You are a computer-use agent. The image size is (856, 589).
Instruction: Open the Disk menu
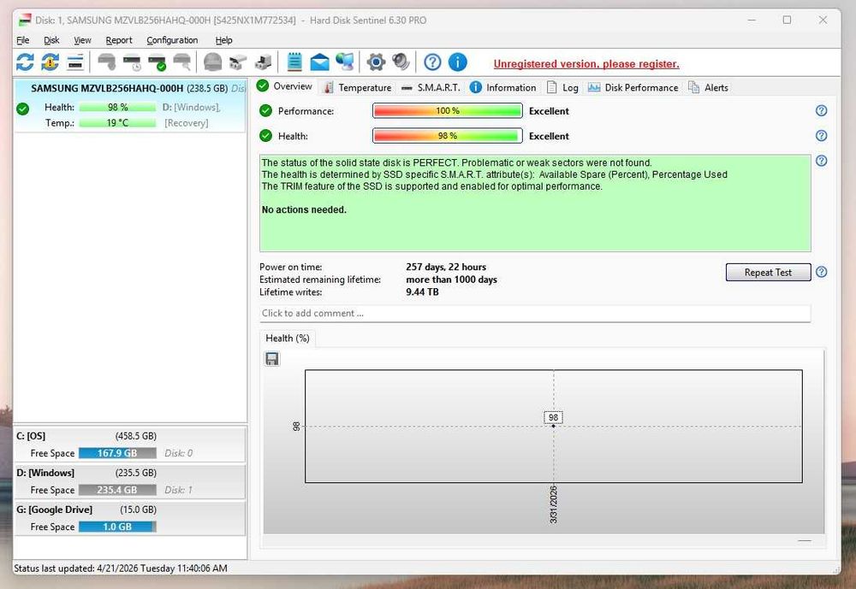(51, 40)
